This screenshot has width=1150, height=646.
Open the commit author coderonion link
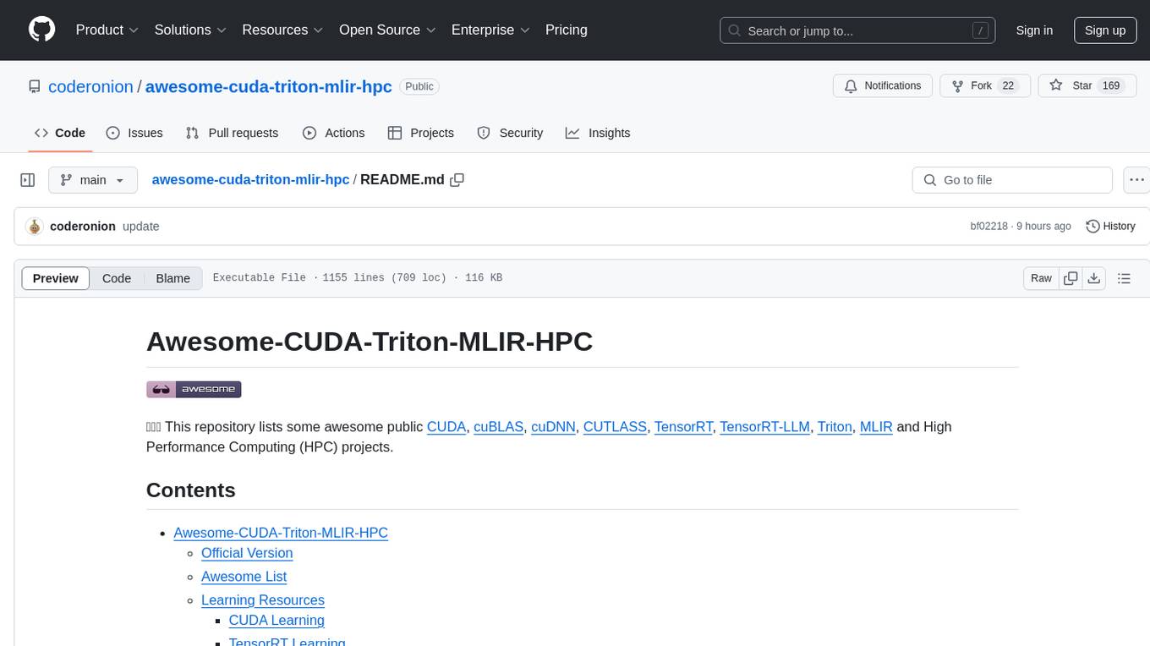click(x=83, y=227)
